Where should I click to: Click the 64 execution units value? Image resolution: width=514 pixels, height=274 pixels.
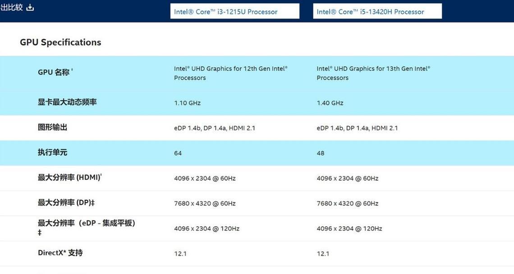click(178, 153)
